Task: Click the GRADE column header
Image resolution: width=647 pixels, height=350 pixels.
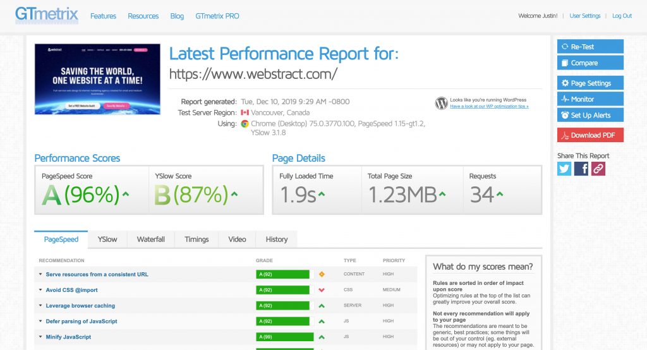Action: [x=264, y=260]
